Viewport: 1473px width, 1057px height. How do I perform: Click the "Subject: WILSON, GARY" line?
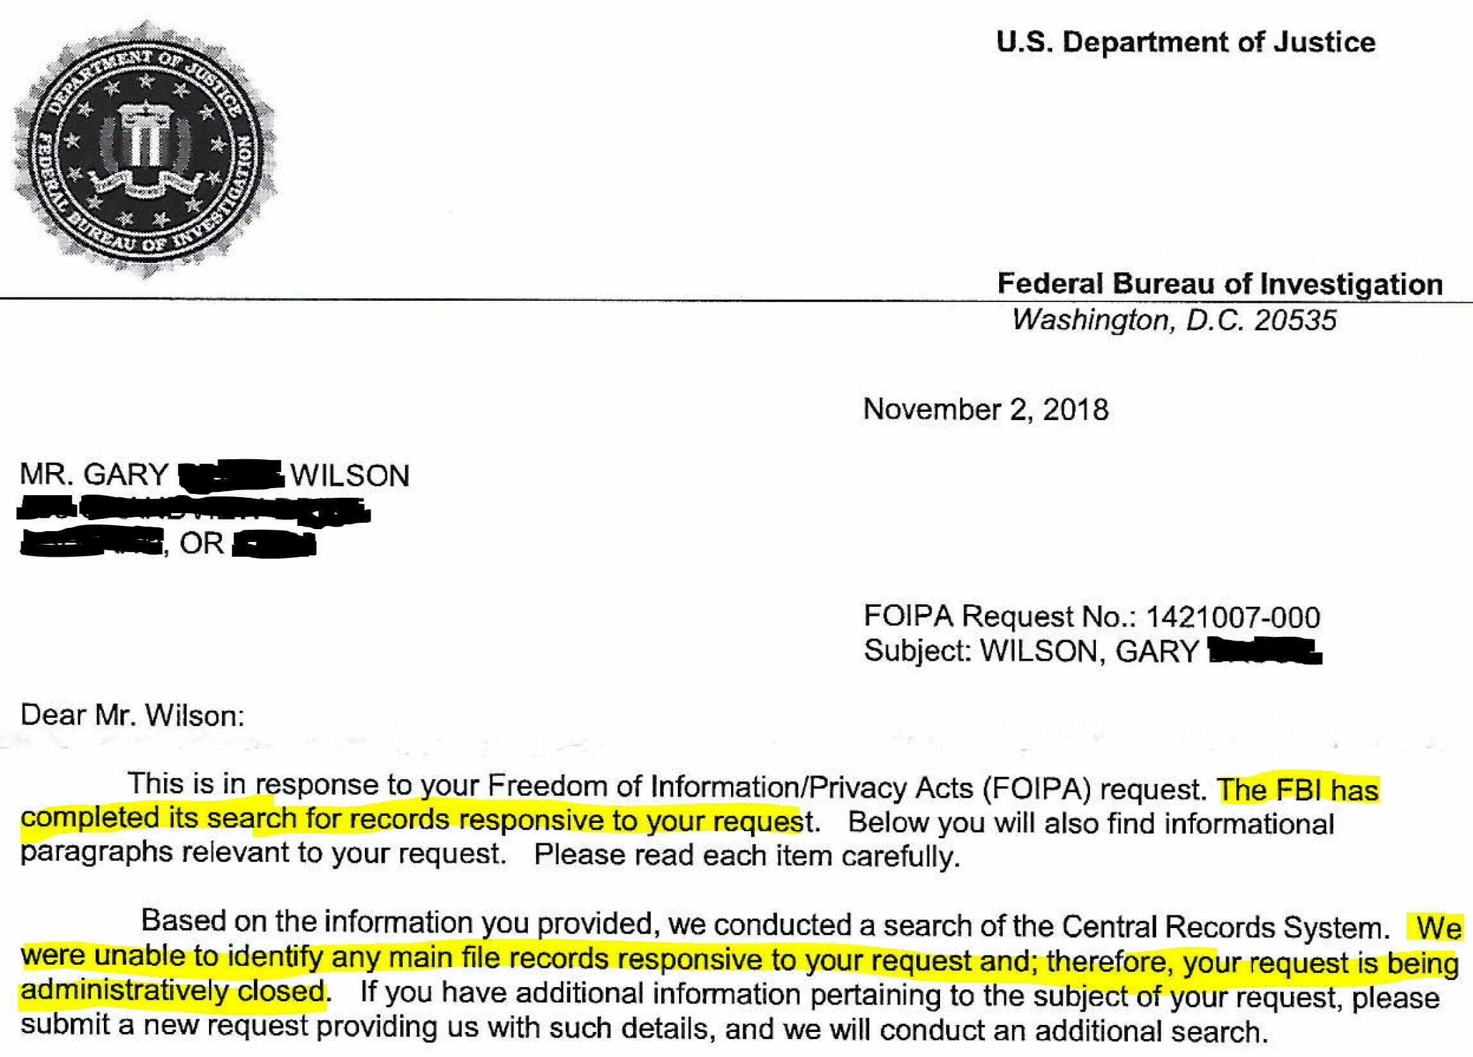tap(1031, 652)
